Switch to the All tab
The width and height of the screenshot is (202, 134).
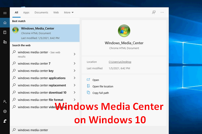(16, 12)
